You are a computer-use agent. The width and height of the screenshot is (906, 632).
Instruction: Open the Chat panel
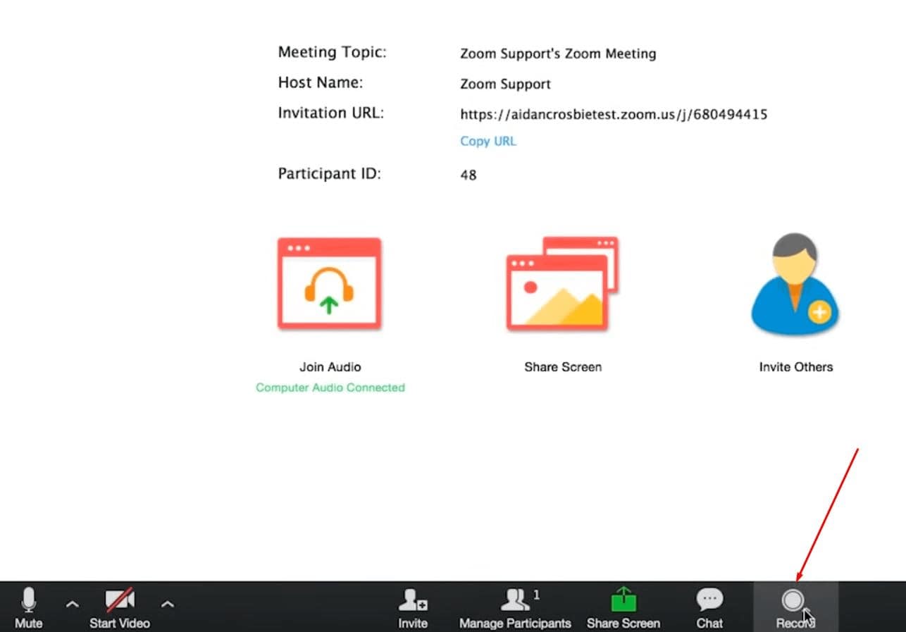[x=709, y=607]
